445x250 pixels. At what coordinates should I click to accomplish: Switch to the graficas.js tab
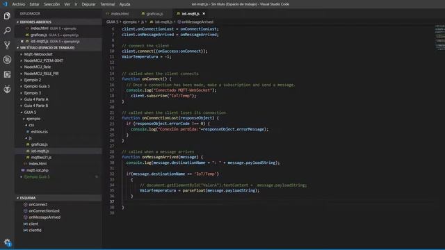(x=154, y=14)
